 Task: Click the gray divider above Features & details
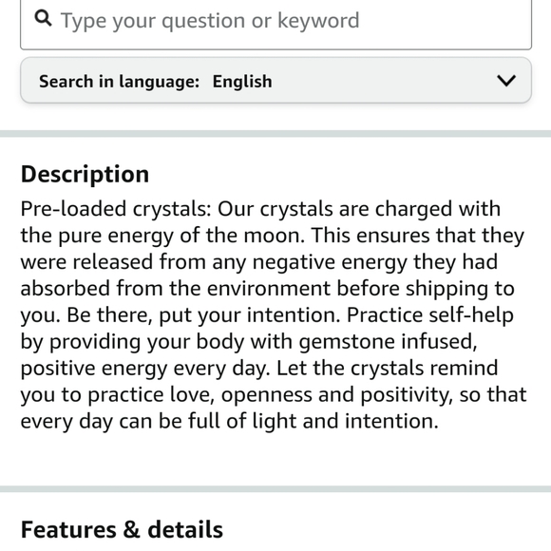pyautogui.click(x=275, y=489)
